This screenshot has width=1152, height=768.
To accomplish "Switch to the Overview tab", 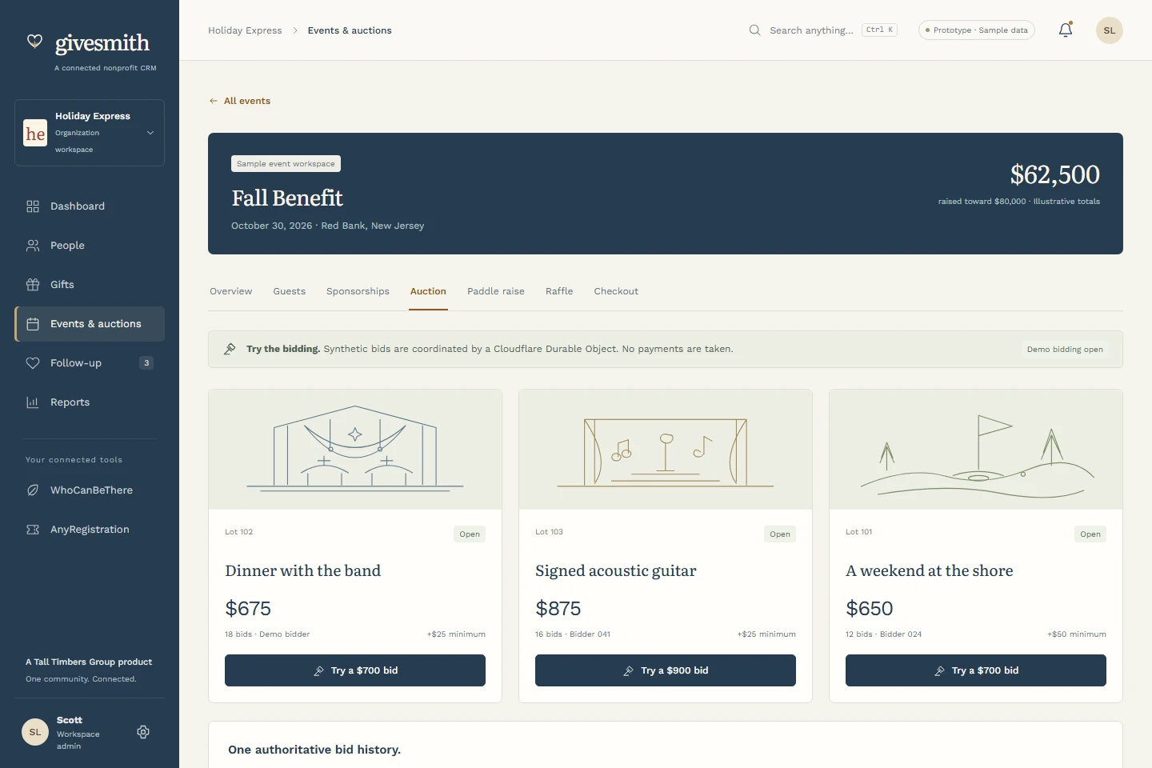I will pos(231,291).
